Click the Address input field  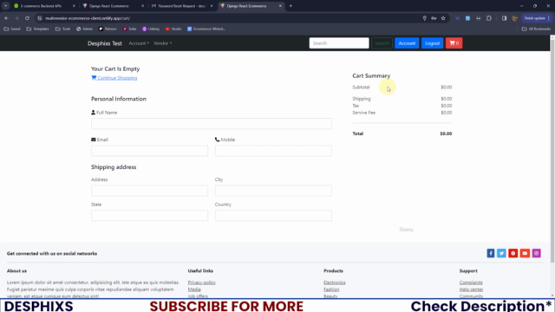[x=149, y=191]
